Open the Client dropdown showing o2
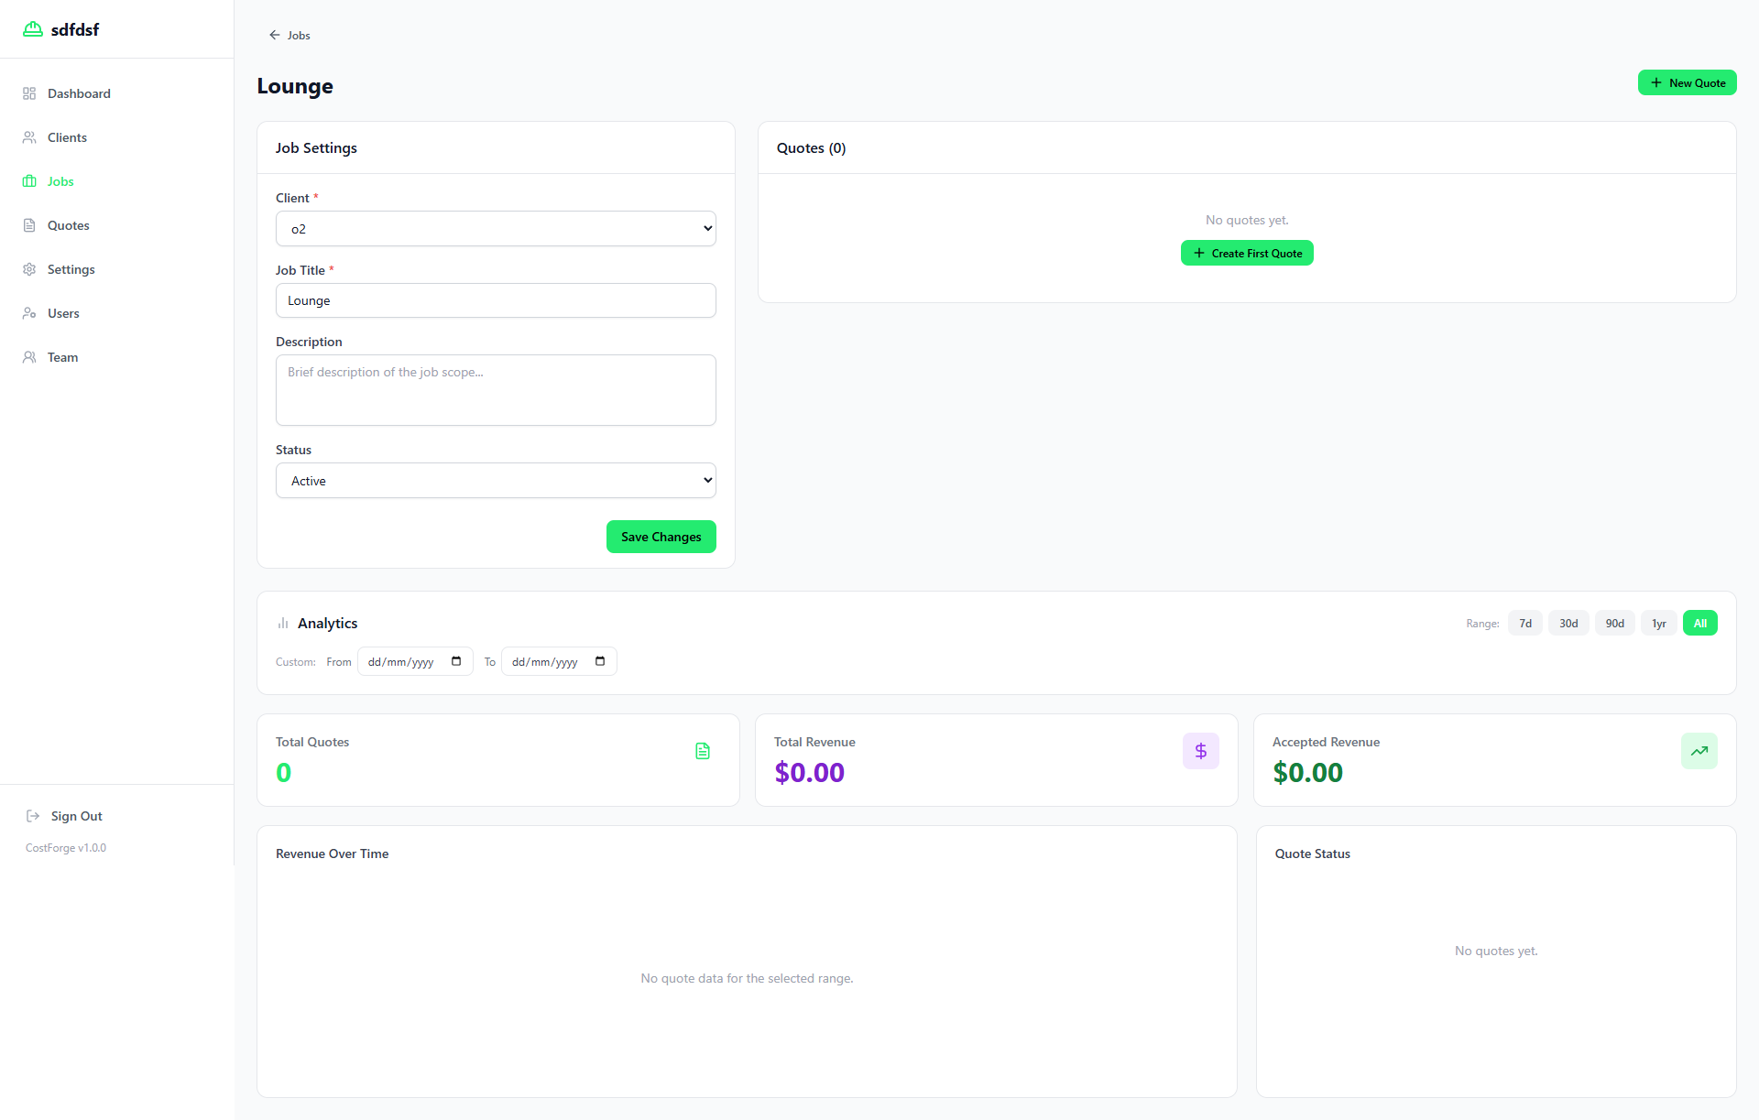 point(496,229)
